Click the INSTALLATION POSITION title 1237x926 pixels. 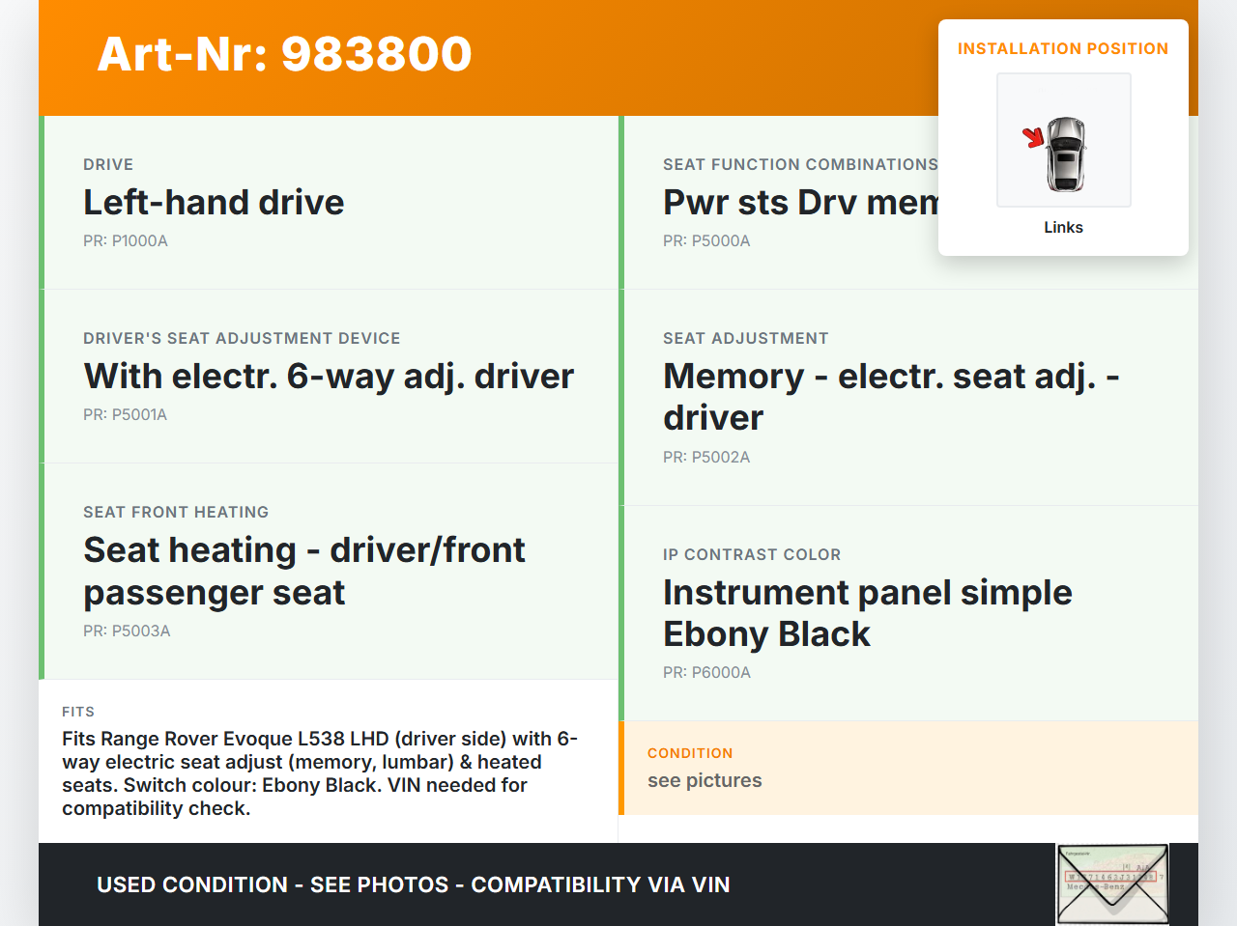click(x=1062, y=49)
